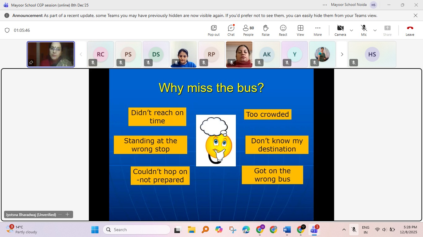The height and width of the screenshot is (237, 423).
Task: Open the shield meeting security icon
Action: click(x=7, y=30)
